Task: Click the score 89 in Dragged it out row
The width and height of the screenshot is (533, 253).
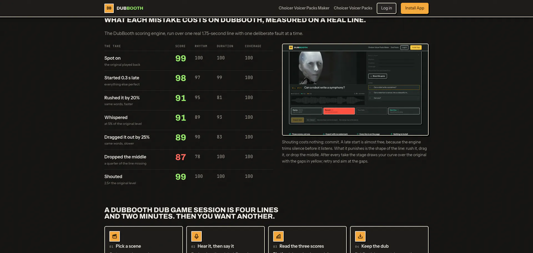Action: pyautogui.click(x=181, y=137)
